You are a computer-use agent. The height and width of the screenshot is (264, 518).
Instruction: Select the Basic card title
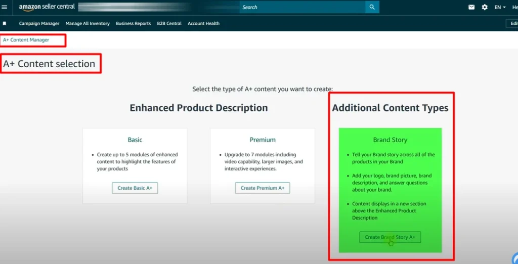coord(135,140)
